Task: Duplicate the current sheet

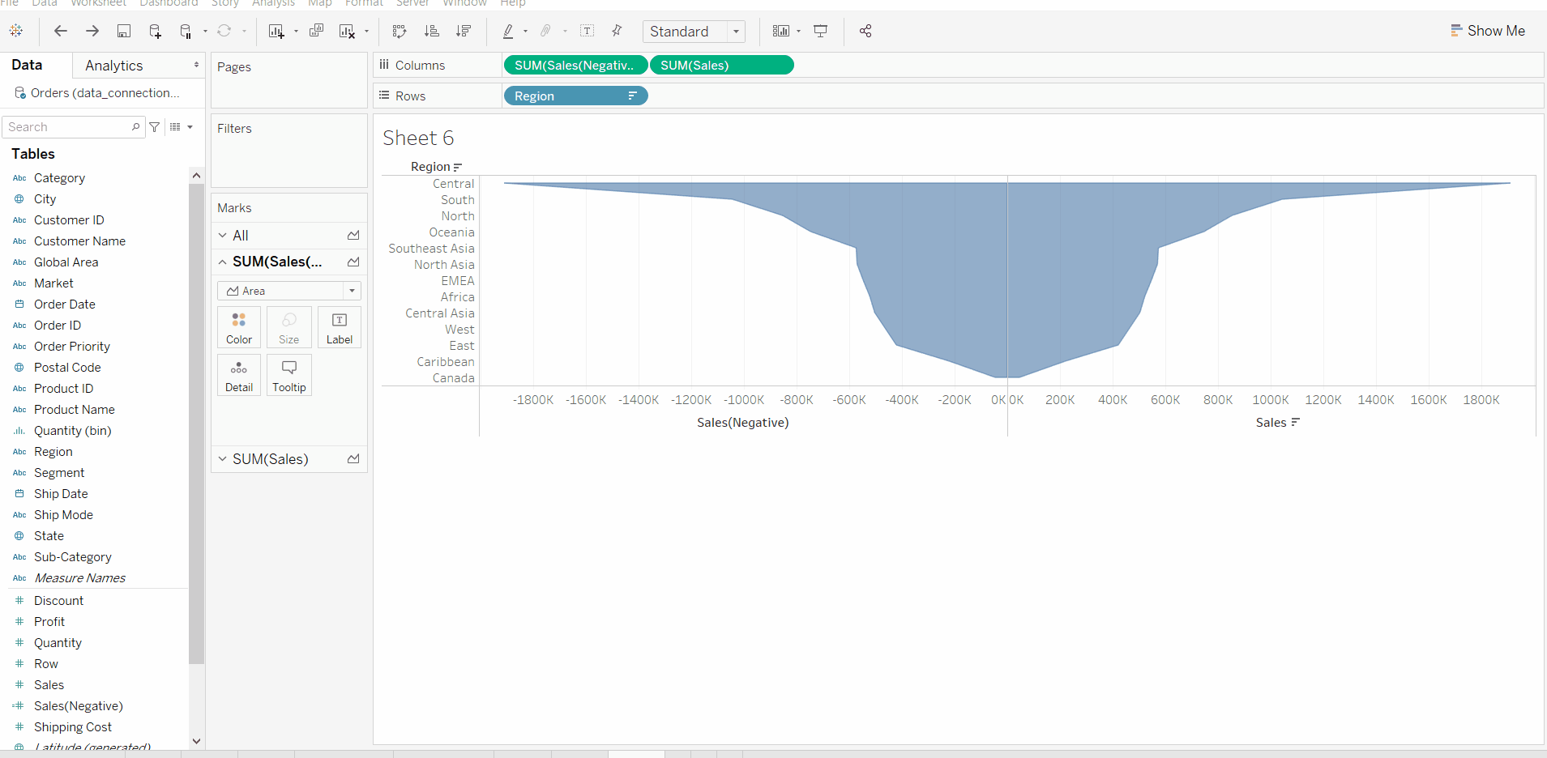Action: [x=316, y=31]
